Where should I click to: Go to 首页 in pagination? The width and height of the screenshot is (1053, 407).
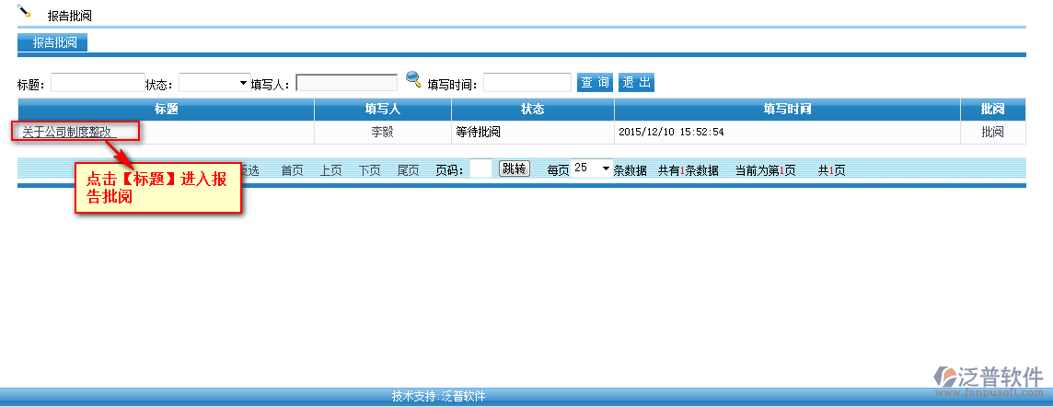tap(292, 170)
